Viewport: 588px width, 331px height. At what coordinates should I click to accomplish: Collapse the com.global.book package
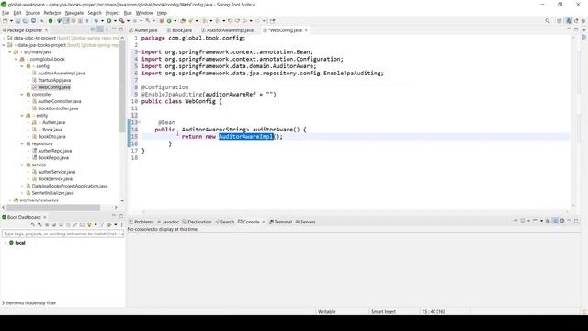point(17,59)
